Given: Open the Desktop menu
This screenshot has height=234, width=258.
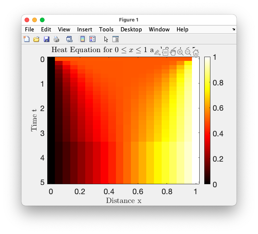Looking at the screenshot, I should (131, 29).
